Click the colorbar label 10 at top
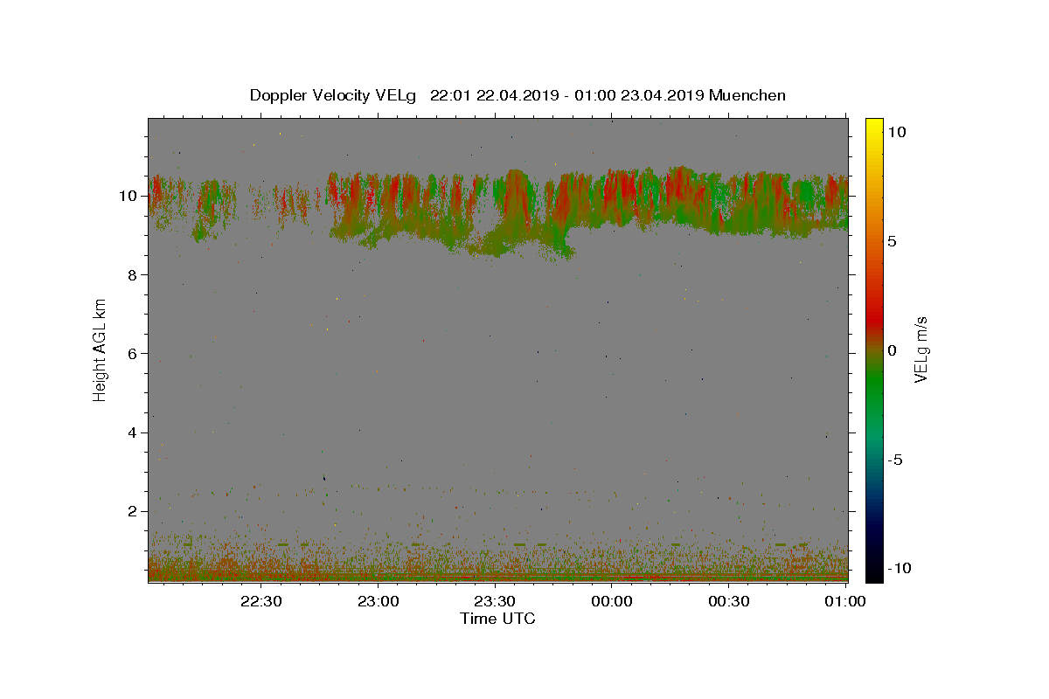Screen dimensions: 1049x699 pos(897,132)
